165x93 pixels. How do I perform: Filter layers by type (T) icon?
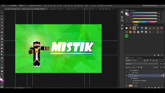click(x=151, y=60)
